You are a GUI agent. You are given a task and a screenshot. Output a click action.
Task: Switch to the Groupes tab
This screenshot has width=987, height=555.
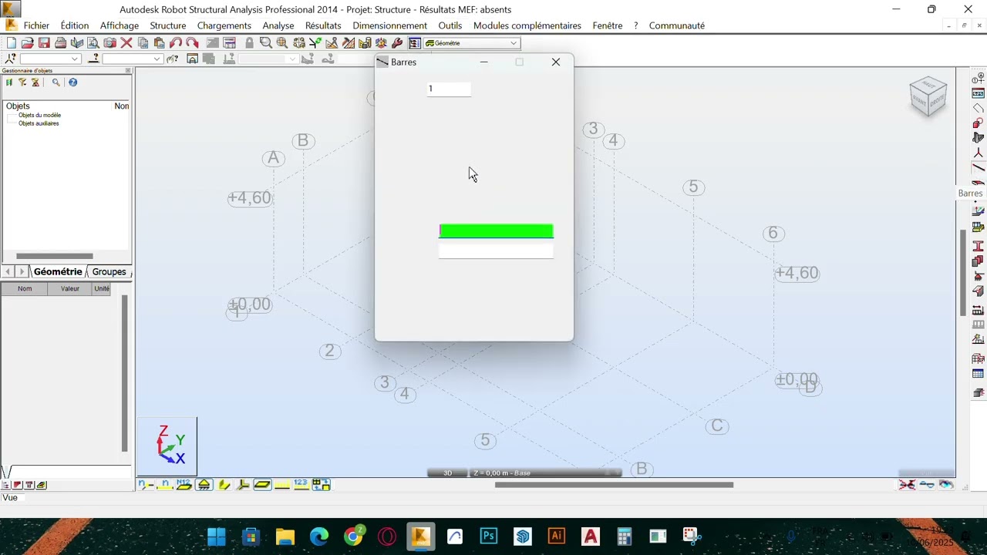(x=109, y=271)
